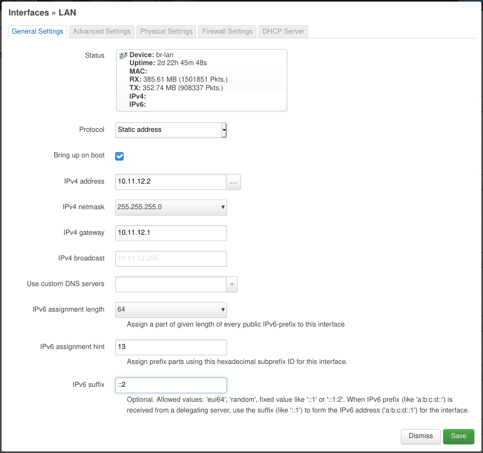This screenshot has height=453, width=483.
Task: Open the IPv6 assignment length dropdown
Action: tap(171, 309)
